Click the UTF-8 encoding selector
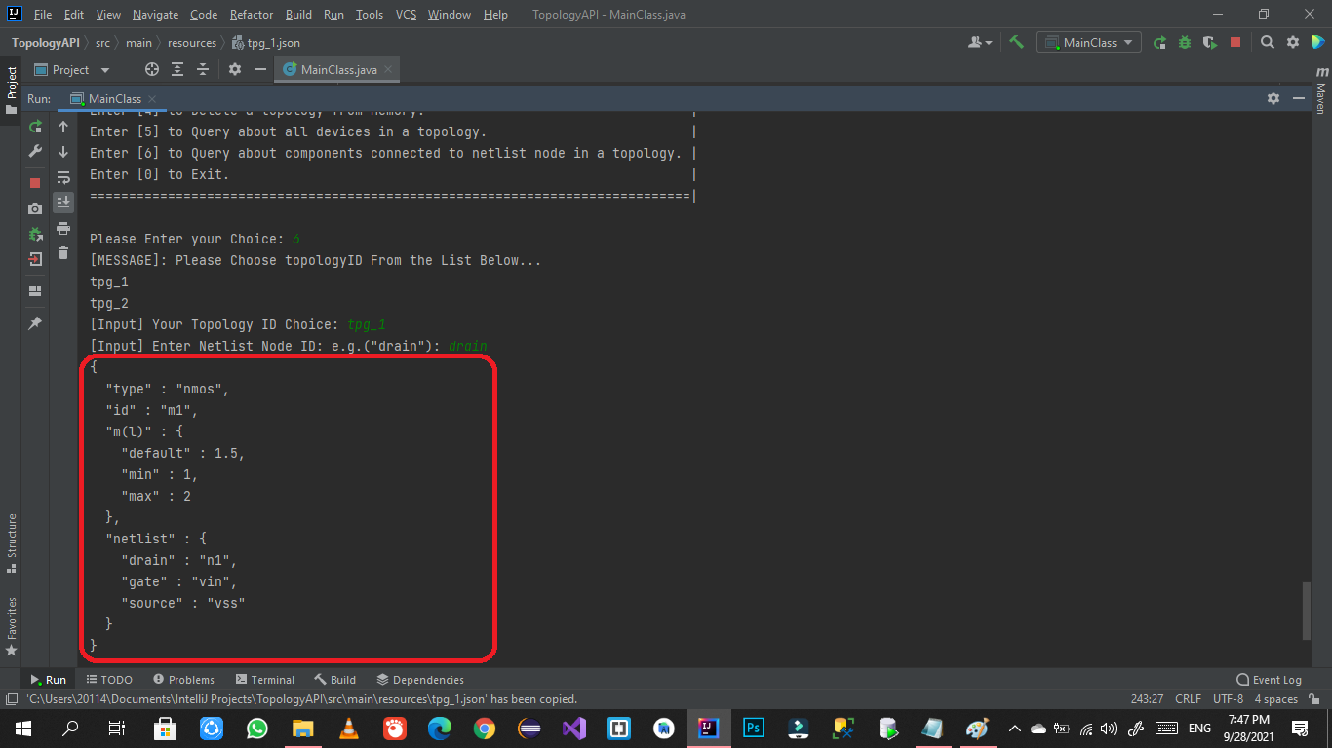Screen dimensions: 1332x748 (x=1228, y=699)
